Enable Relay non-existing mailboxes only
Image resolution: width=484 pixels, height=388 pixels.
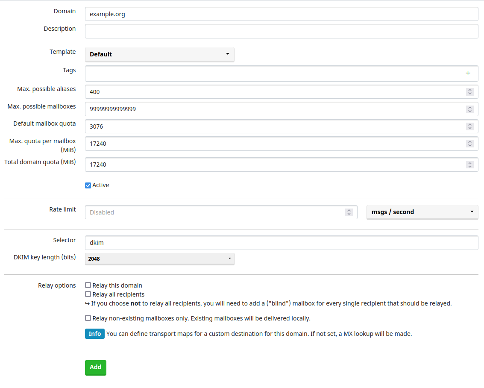88,318
